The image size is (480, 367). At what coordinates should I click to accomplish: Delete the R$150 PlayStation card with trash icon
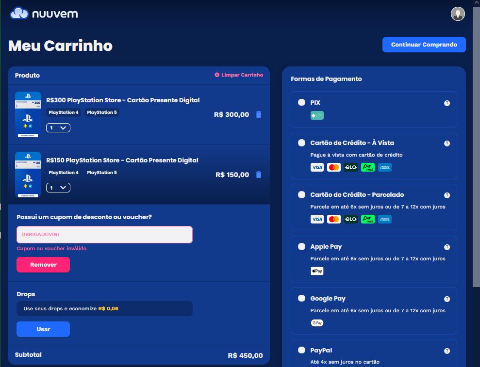pyautogui.click(x=259, y=175)
